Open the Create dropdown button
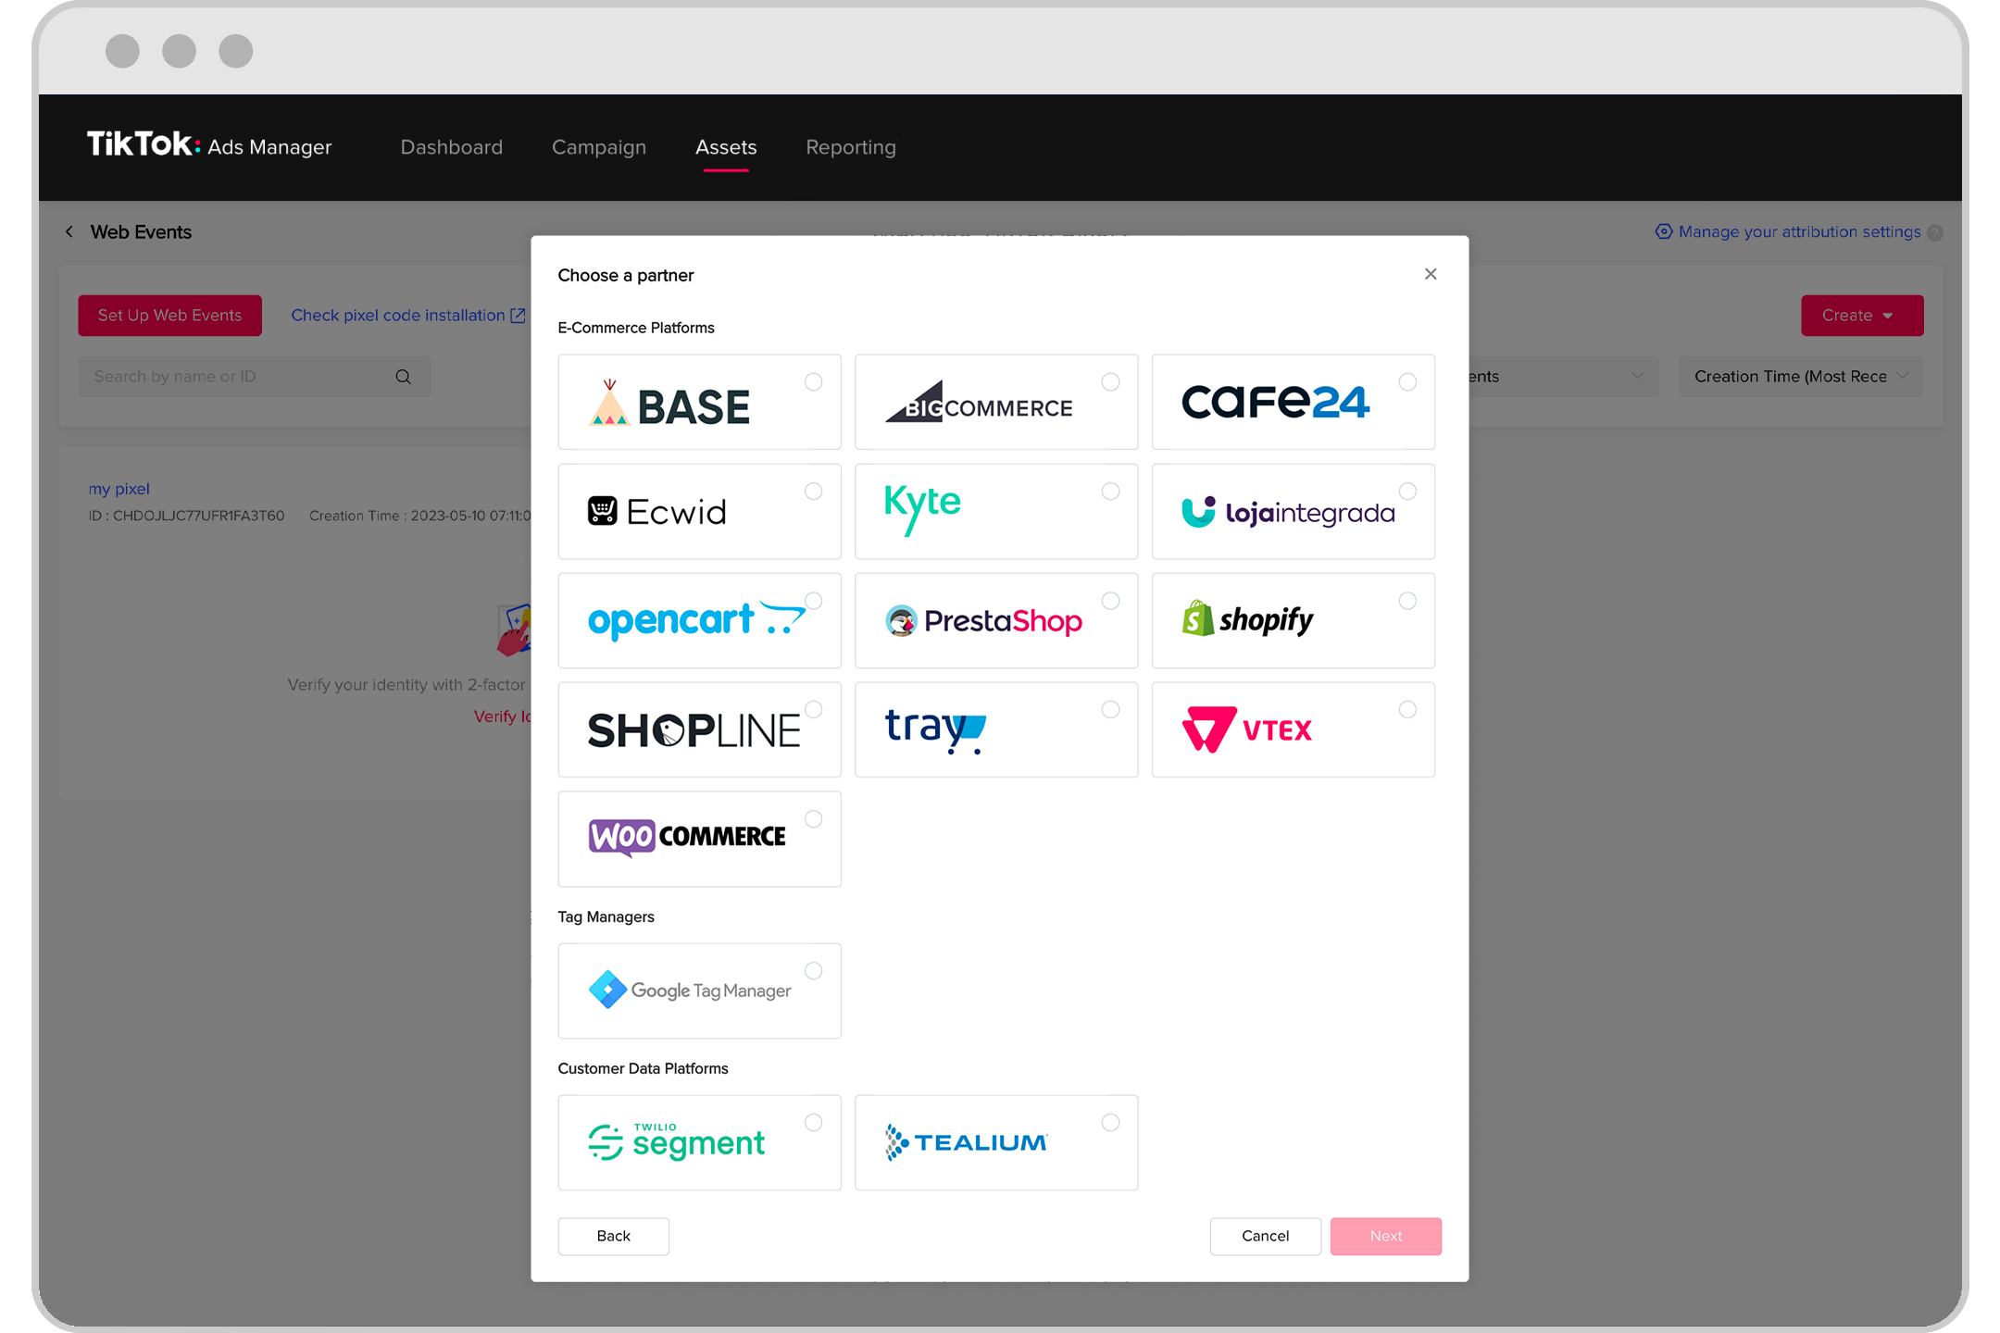Image resolution: width=2000 pixels, height=1333 pixels. tap(1862, 316)
